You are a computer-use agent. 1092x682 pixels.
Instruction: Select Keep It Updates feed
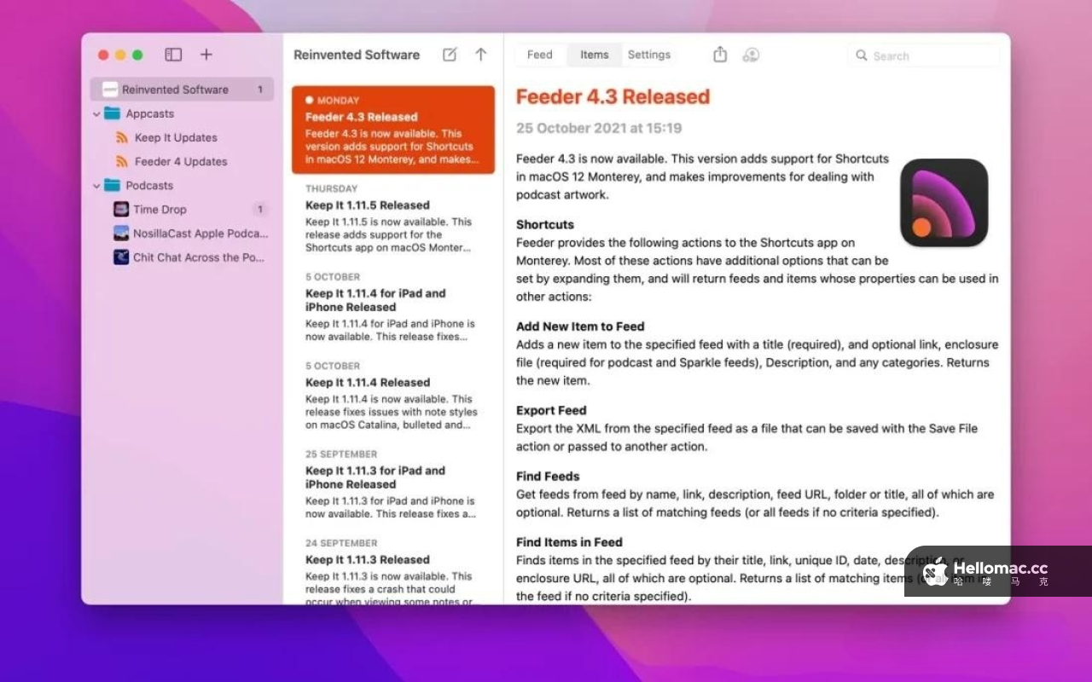coord(182,137)
